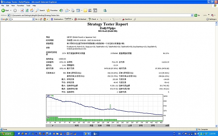The width and height of the screenshot is (218, 136).
Task: Click the Links toolbar label
Action: point(205,15)
